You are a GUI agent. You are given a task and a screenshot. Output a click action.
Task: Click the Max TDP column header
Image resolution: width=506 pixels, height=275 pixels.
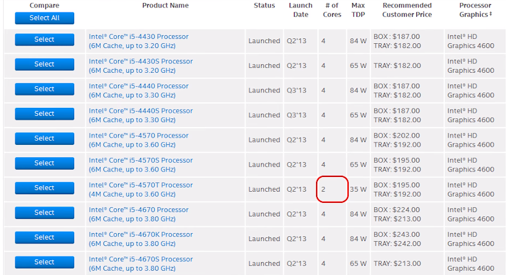click(358, 10)
